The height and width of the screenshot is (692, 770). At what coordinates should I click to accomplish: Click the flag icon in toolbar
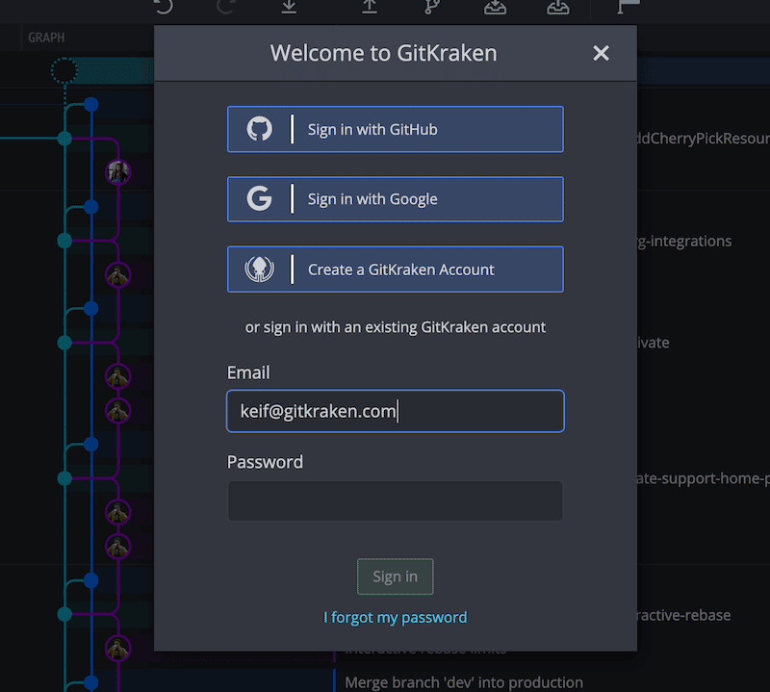pyautogui.click(x=629, y=7)
